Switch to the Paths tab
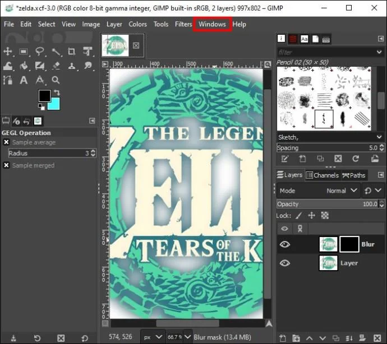Screen dimensions: 387x344 [354, 175]
